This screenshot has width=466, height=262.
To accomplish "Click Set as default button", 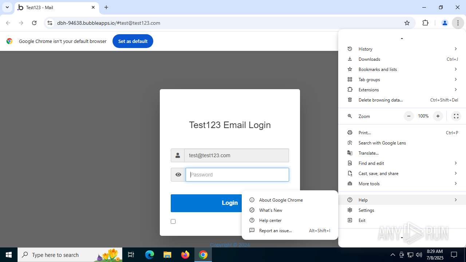I will tap(133, 41).
